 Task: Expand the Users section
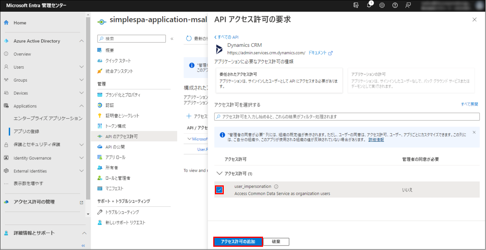(81, 67)
